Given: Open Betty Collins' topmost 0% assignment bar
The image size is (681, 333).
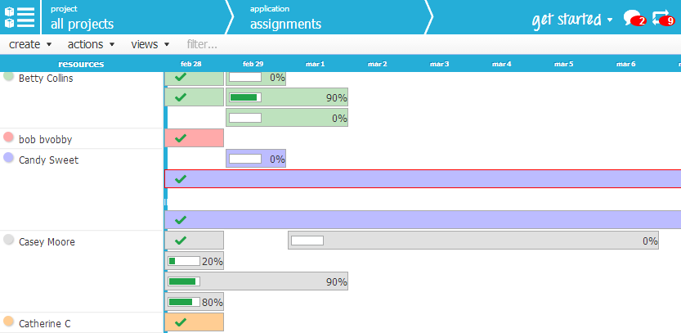Looking at the screenshot, I should (256, 78).
